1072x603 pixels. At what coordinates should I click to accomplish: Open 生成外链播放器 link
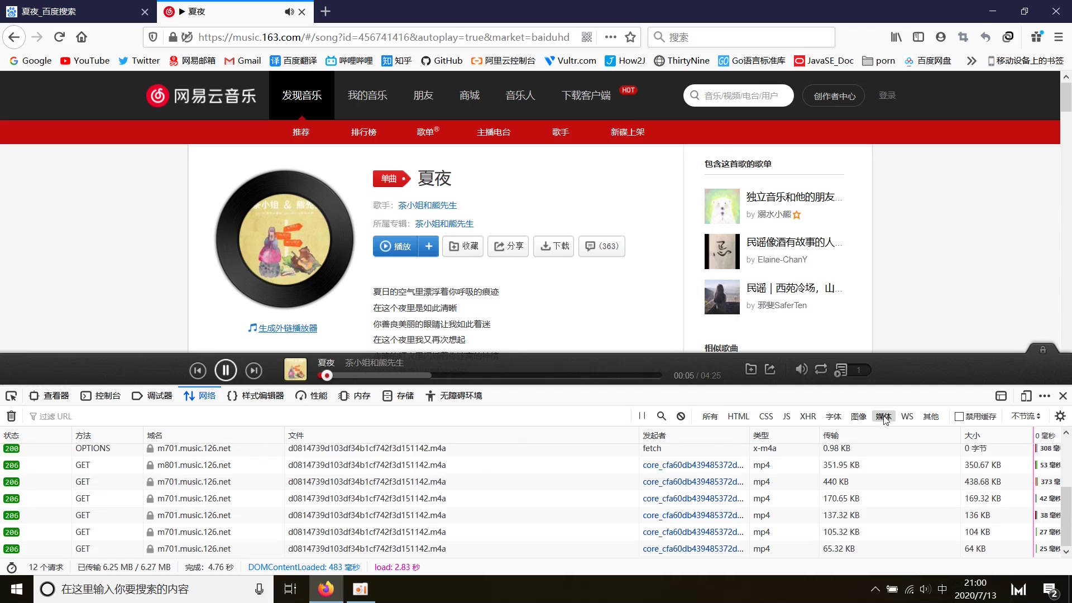tap(288, 328)
